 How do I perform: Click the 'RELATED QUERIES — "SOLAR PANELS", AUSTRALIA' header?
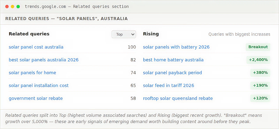point(66,19)
